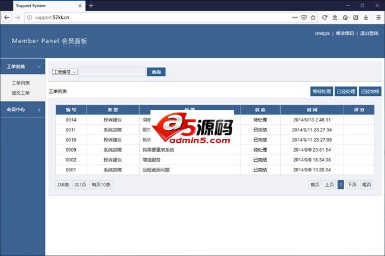Open the browser hamburger menu

(378, 17)
